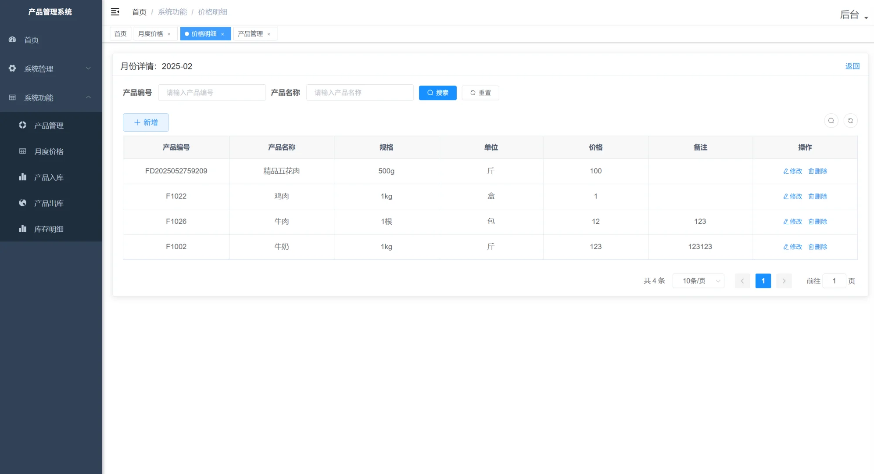Click the refresh icon above the table
The width and height of the screenshot is (874, 474).
pyautogui.click(x=851, y=120)
